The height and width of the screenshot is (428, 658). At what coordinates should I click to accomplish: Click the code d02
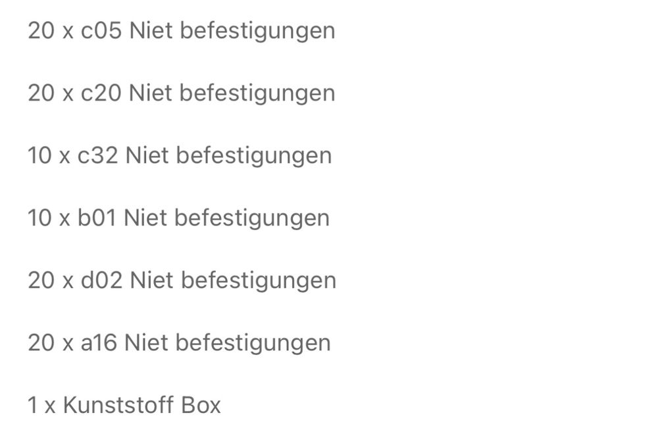click(101, 281)
